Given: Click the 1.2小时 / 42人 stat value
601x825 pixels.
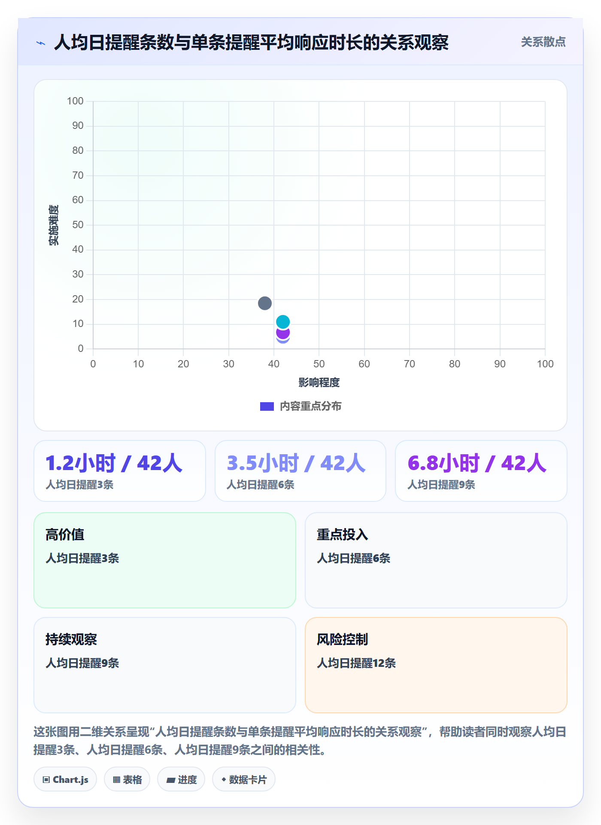Looking at the screenshot, I should click(x=114, y=463).
